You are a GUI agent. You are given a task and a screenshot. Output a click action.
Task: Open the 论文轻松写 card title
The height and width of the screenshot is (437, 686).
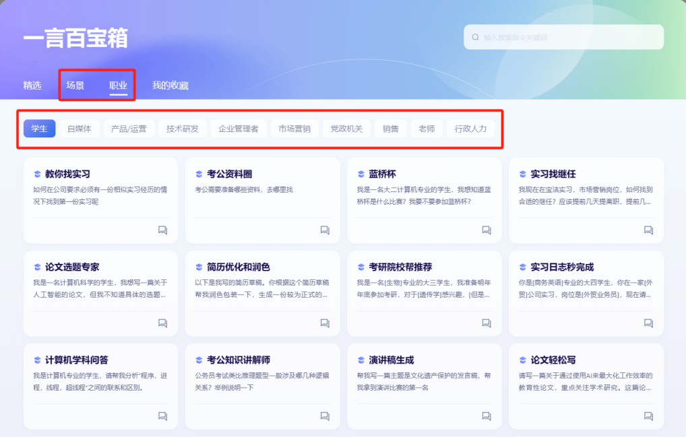point(553,360)
